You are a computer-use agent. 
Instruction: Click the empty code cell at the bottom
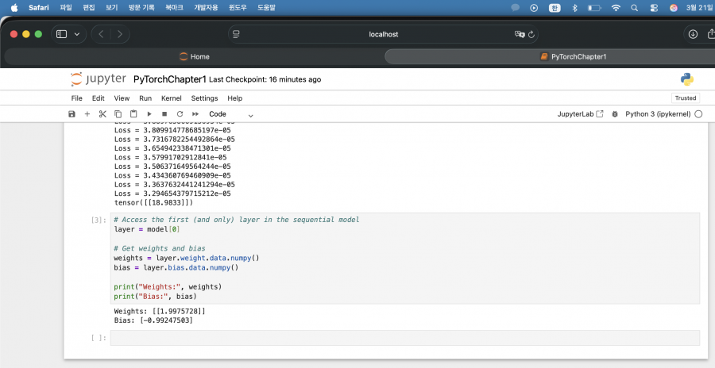(x=404, y=338)
